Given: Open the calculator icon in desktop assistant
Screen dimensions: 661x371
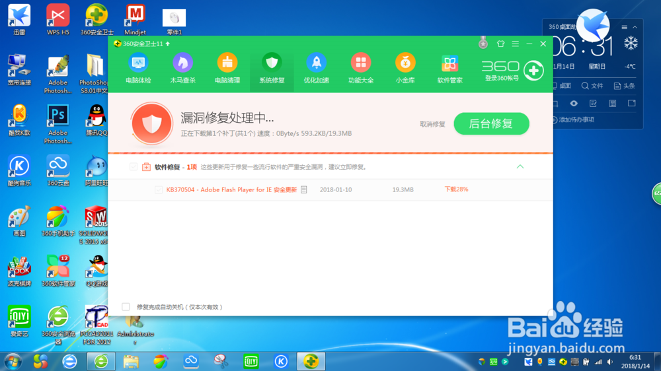Looking at the screenshot, I should tap(613, 104).
